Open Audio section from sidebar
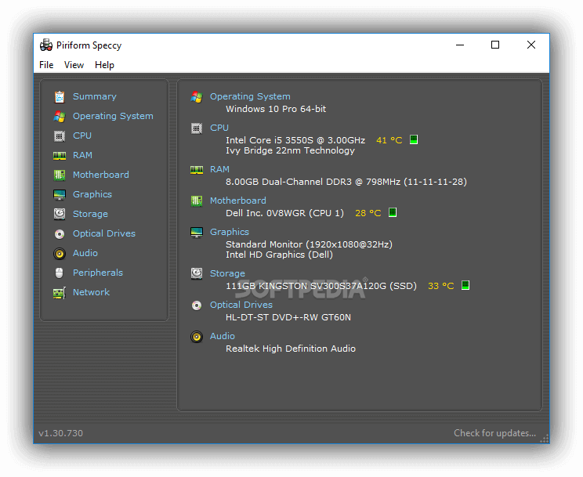 click(x=85, y=253)
